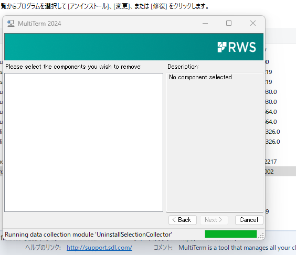Click the 'No component selected' description panel
Screen dimensions: 296x255
click(215, 142)
